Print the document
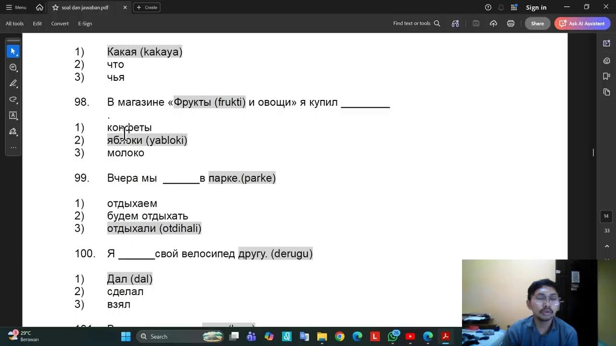616x346 pixels. pos(511,24)
